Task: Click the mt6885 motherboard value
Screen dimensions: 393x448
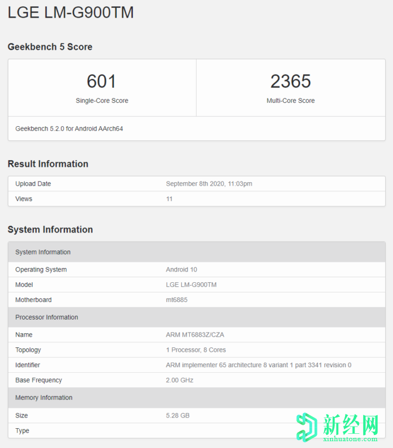Action: tap(177, 300)
